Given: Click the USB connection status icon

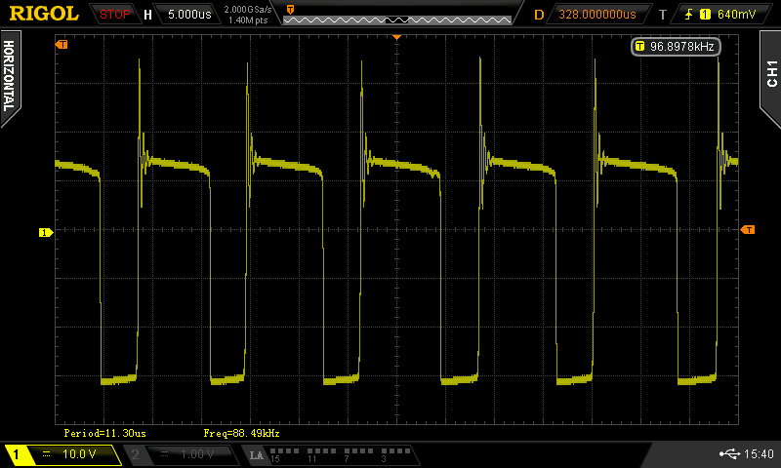Looking at the screenshot, I should [728, 454].
